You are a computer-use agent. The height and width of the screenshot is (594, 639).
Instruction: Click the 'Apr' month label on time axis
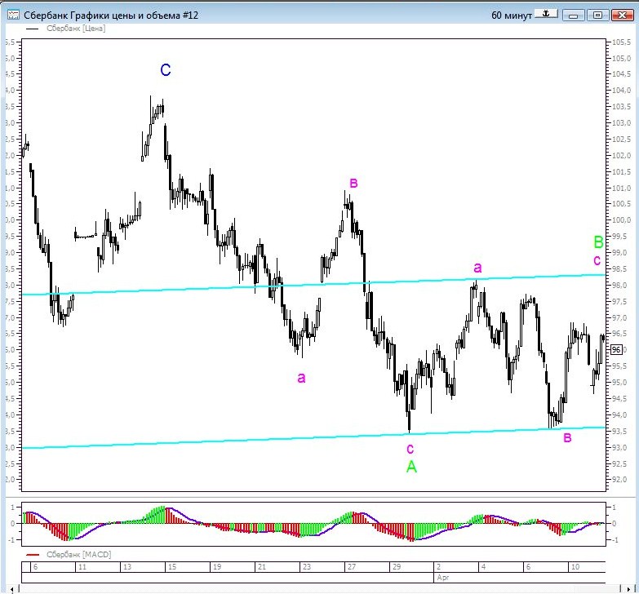442,578
